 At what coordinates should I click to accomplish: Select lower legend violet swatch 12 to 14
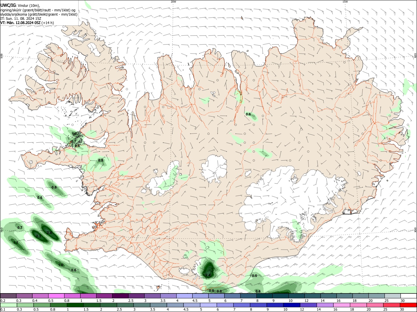tap(308, 305)
